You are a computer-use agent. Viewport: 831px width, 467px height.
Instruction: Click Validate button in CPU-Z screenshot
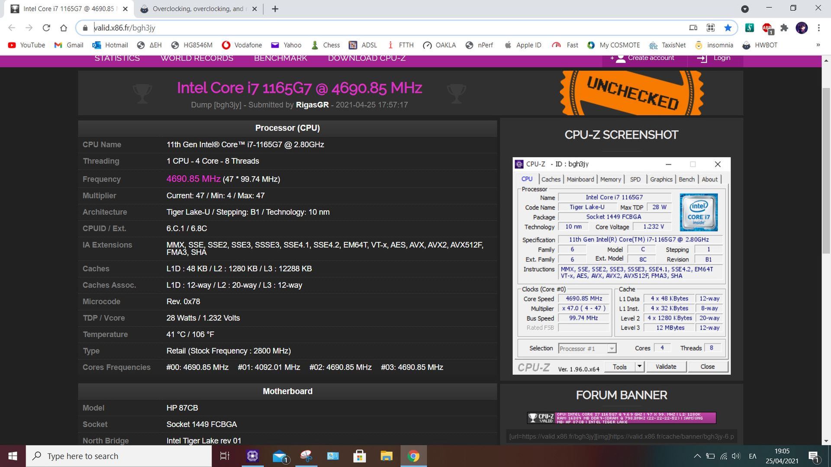click(x=666, y=367)
